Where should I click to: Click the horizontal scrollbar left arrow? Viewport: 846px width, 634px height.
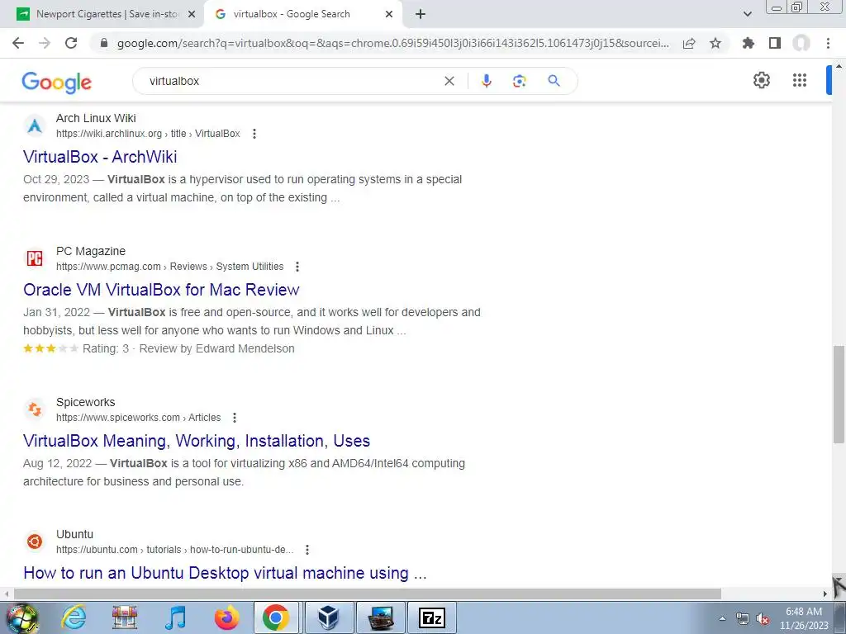[x=6, y=594]
